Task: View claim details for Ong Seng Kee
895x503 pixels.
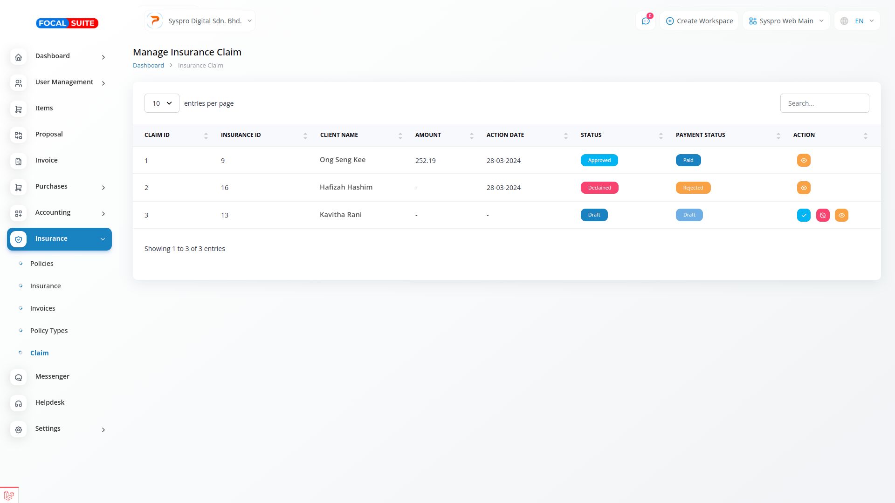Action: point(804,160)
